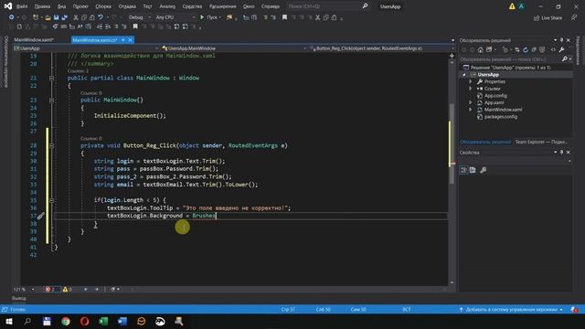Viewport: 585px width, 329px height.
Task: Click the Undo toolbar icon
Action: pos(101,17)
